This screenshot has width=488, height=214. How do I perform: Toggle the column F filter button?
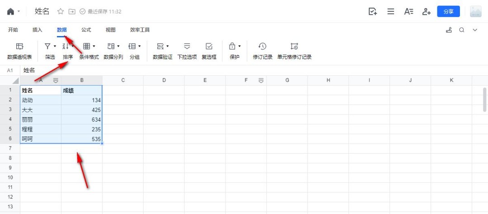point(261,80)
